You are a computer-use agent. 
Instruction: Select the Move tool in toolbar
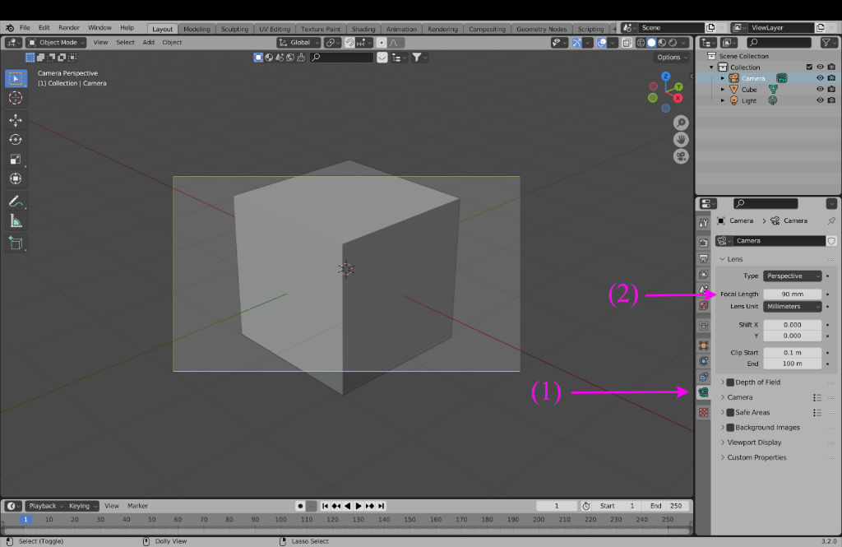point(16,119)
